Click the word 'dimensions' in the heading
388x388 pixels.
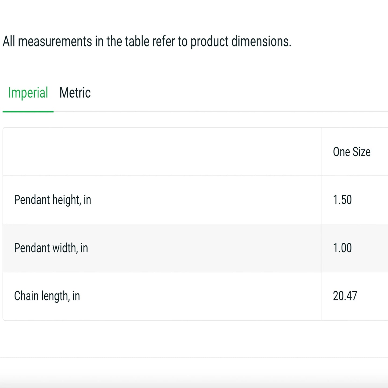pyautogui.click(x=261, y=42)
